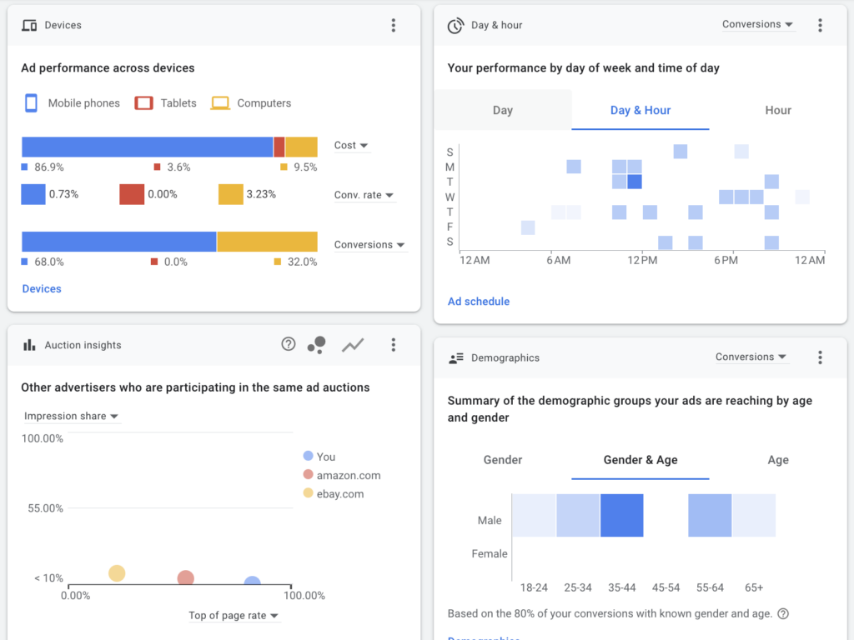
Task: Switch to line chart view in Auction insights
Action: [x=353, y=344]
